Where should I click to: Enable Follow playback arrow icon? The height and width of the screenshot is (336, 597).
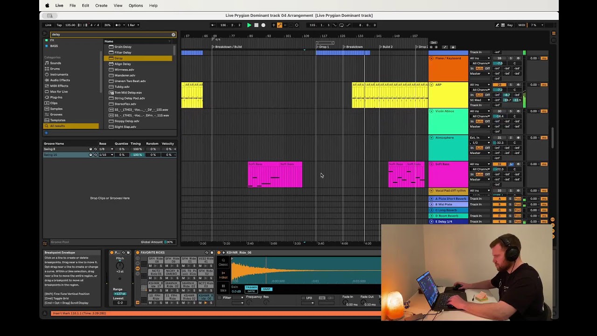(213, 25)
